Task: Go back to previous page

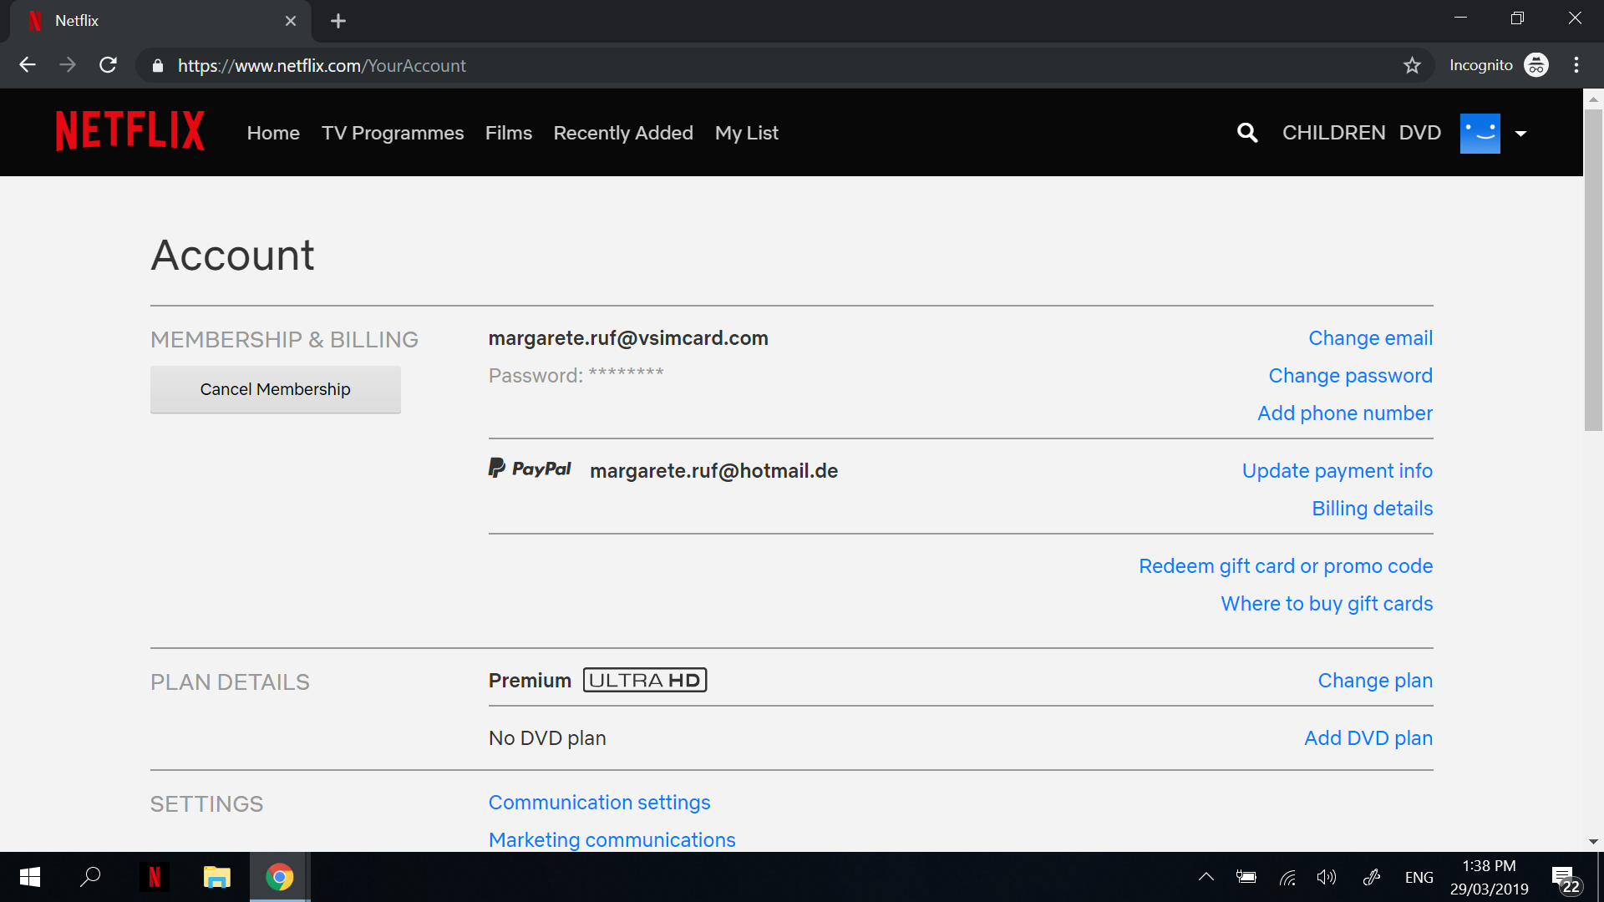Action: [28, 65]
